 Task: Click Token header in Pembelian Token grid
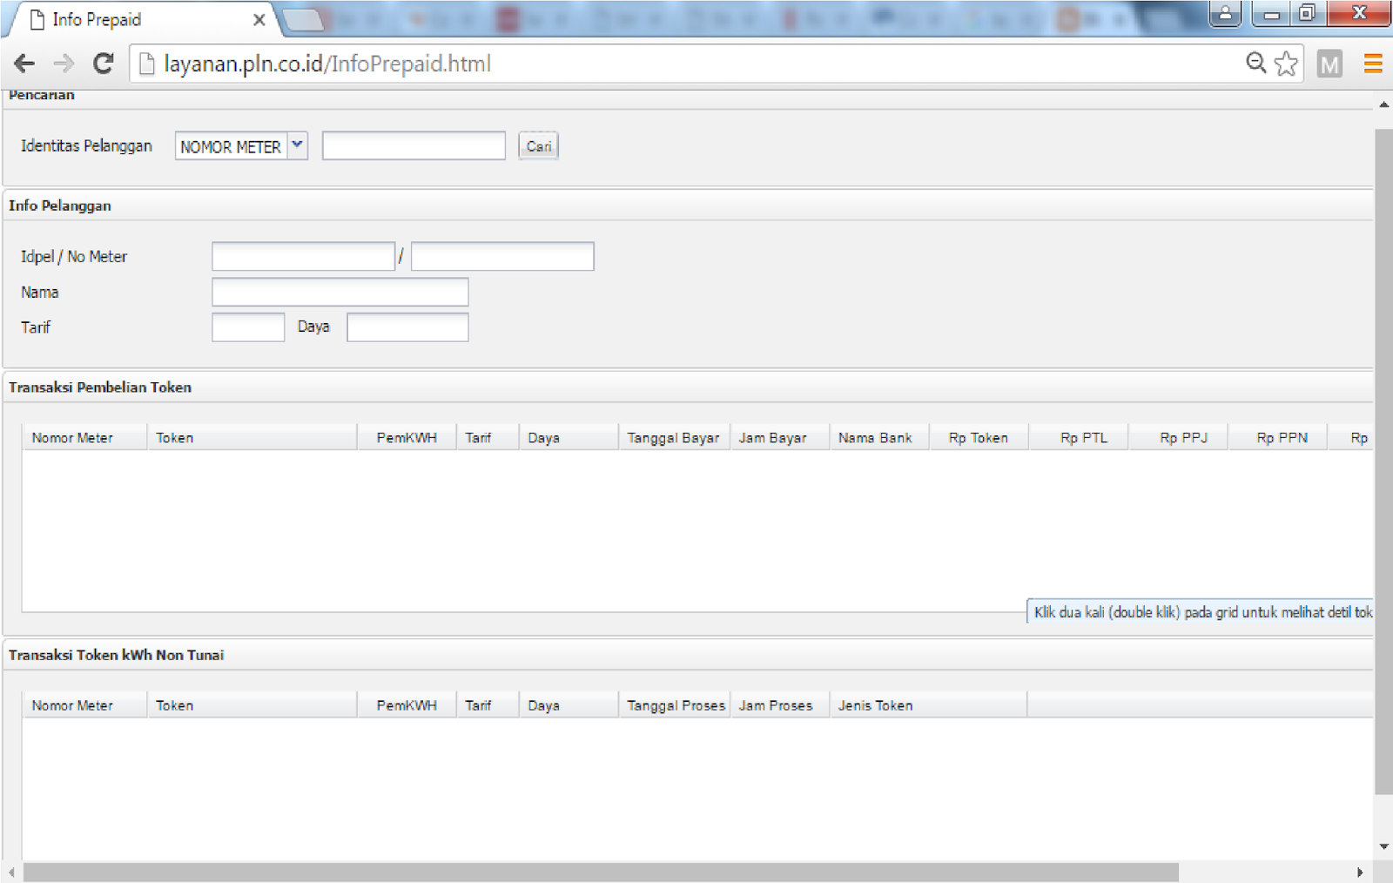pos(252,437)
